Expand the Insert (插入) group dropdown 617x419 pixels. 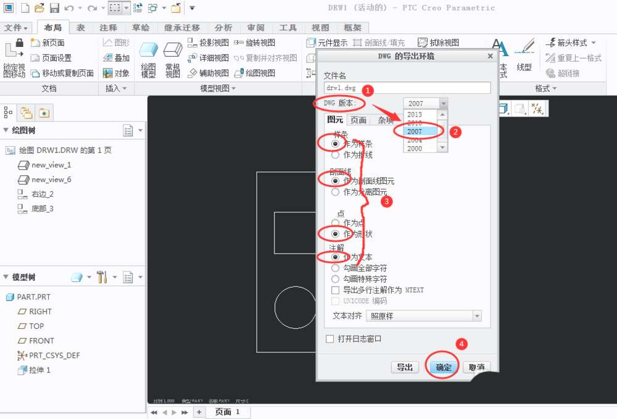[116, 88]
